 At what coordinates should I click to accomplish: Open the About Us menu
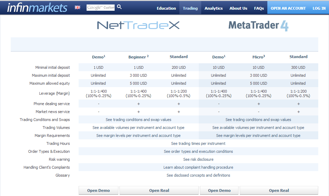(238, 8)
